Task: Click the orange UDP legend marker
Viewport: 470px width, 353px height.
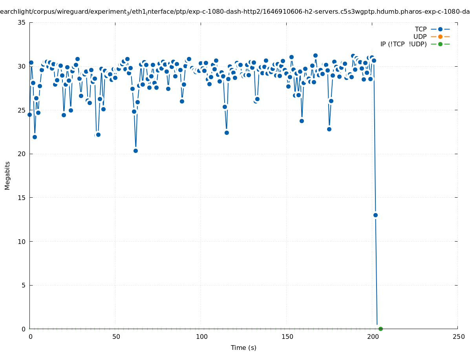Action: click(x=440, y=36)
